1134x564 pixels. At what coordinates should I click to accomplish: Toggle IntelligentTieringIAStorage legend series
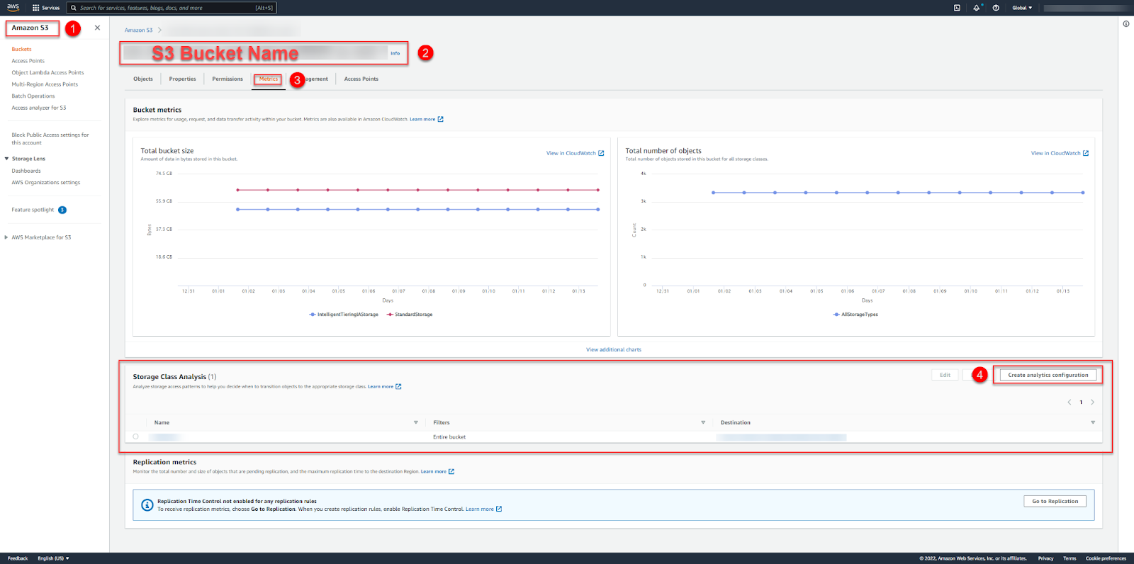344,315
